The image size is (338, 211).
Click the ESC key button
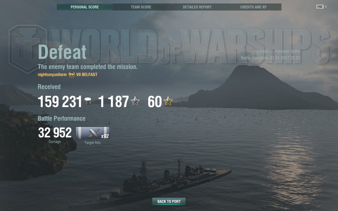(320, 7)
